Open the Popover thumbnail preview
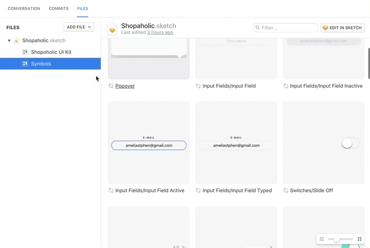This screenshot has width=370, height=248. coord(149,58)
